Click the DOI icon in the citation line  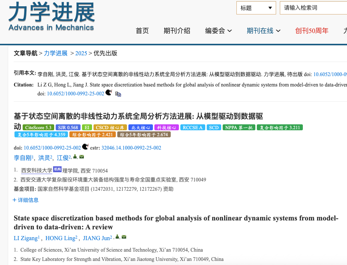pyautogui.click(x=109, y=92)
